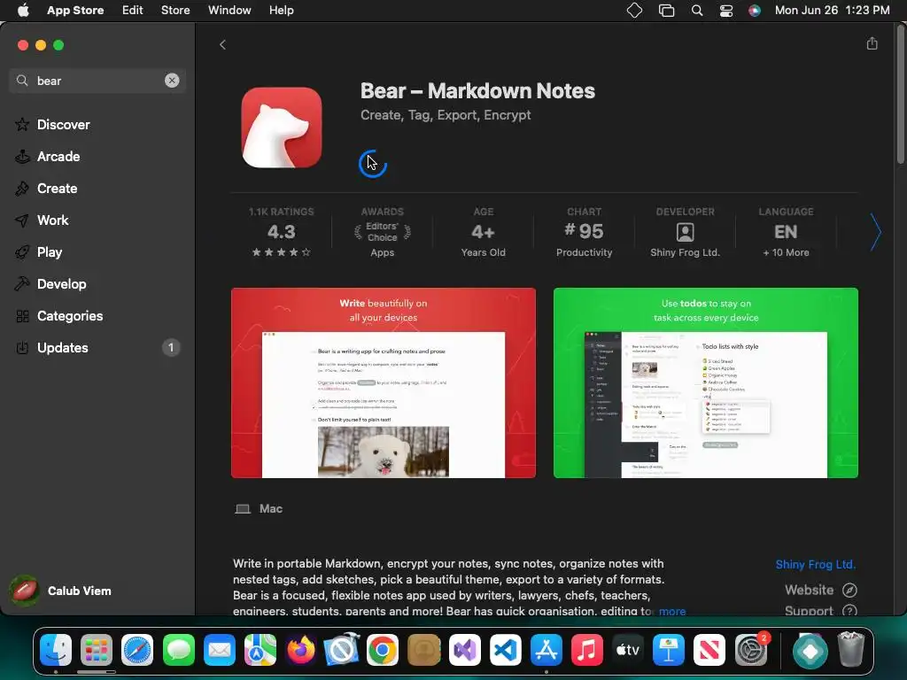The height and width of the screenshot is (680, 907).
Task: Open Spotlight search in the menu bar
Action: point(697,11)
